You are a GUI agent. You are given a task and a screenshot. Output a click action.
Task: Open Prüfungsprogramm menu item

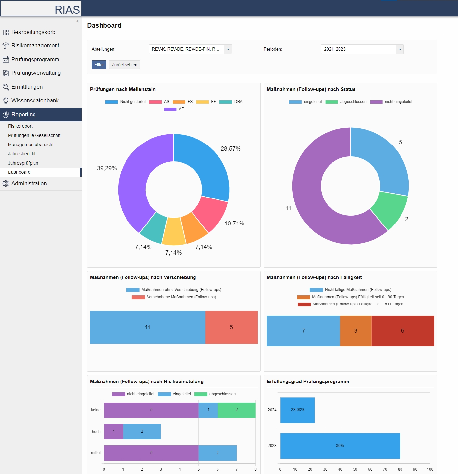41,60
